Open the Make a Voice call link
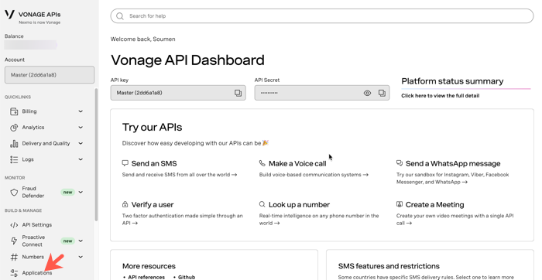Viewport: 542px width, 280px height. 297,164
